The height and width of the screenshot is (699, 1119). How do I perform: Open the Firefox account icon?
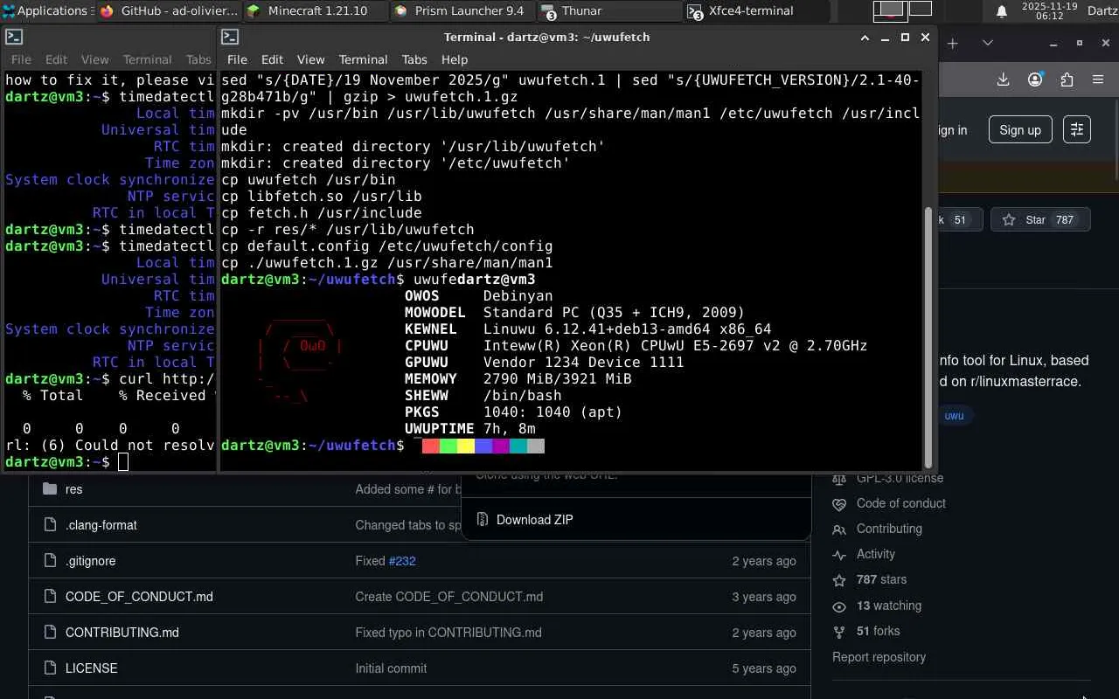click(x=1035, y=80)
